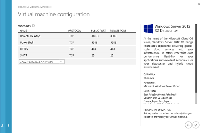Click the NAME column header
The image size is (203, 133).
23,30
